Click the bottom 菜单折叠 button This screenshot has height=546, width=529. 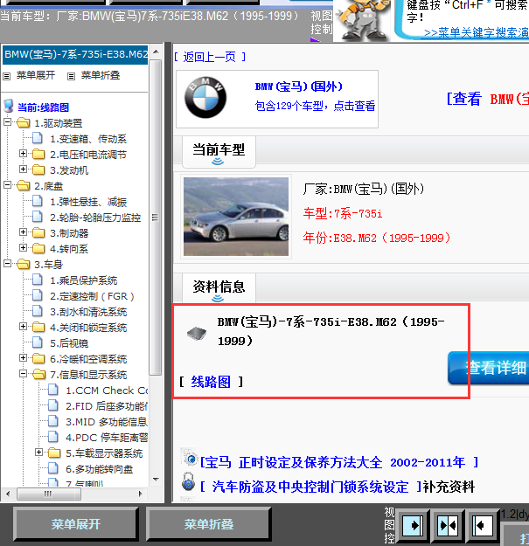pyautogui.click(x=208, y=524)
